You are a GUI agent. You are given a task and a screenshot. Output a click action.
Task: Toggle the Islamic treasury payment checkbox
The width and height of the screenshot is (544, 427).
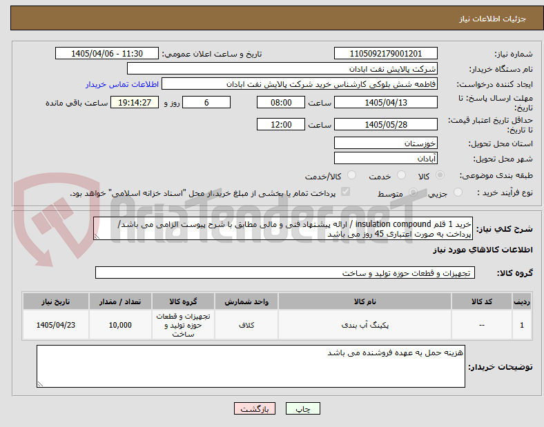pyautogui.click(x=346, y=192)
